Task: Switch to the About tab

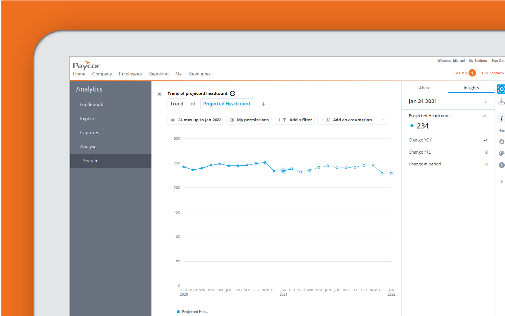Action: 425,88
